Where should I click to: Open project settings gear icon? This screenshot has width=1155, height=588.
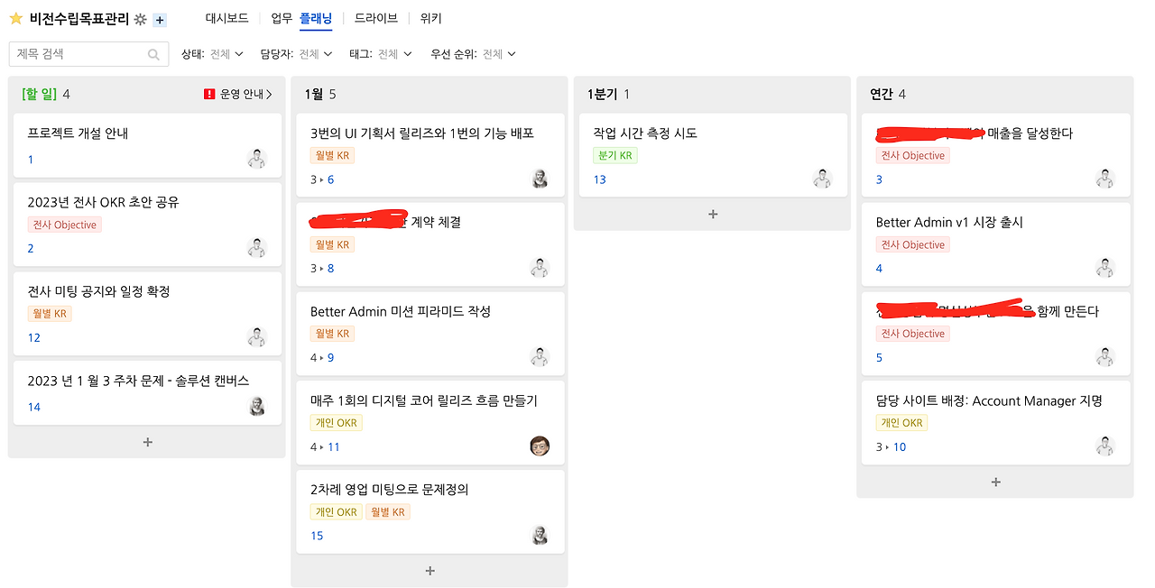140,20
